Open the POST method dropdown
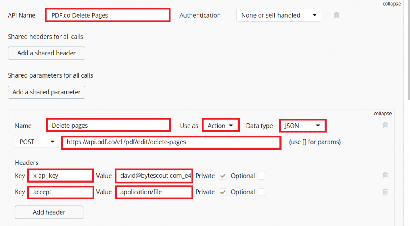This screenshot has width=410, height=226. 37,142
